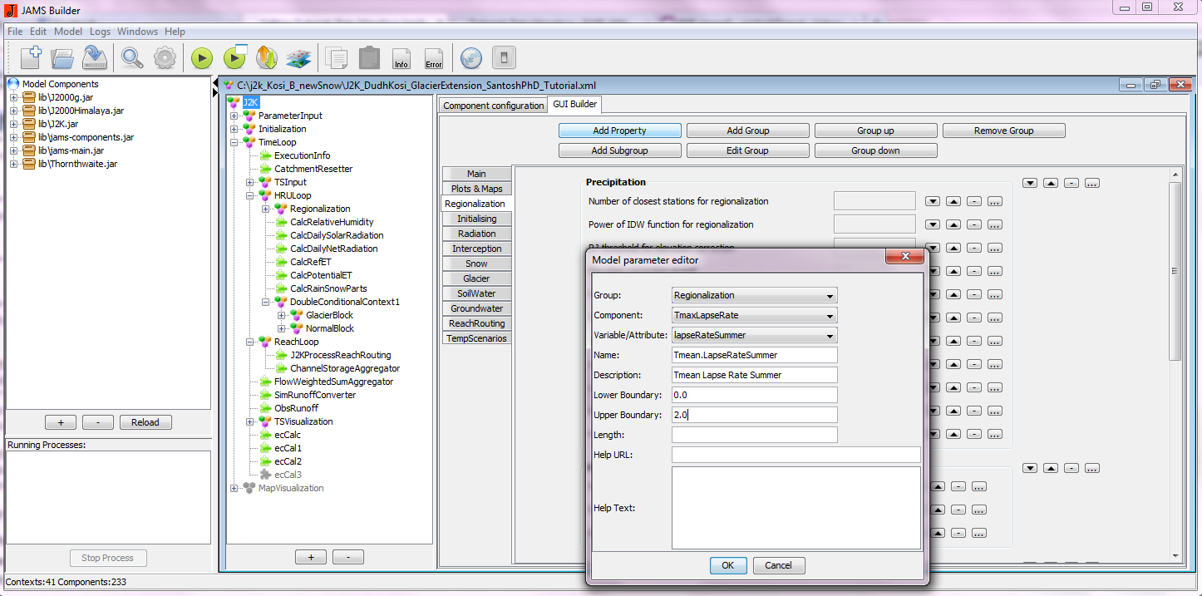Open the Group dropdown in Model parameter editor
This screenshot has height=596, width=1202.
[x=830, y=295]
